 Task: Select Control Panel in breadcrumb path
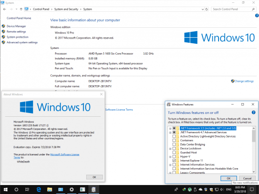click(41, 9)
